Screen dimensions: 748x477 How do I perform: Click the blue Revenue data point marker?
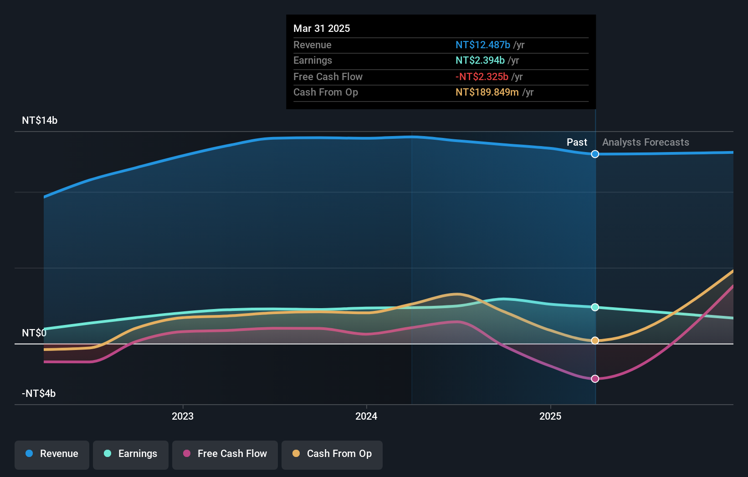[x=595, y=154]
